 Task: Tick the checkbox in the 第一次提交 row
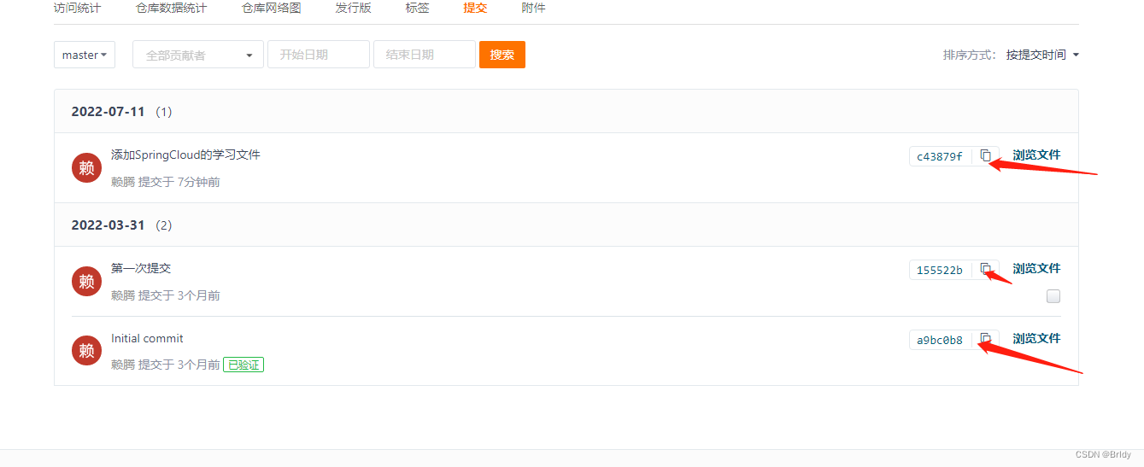coord(1053,296)
